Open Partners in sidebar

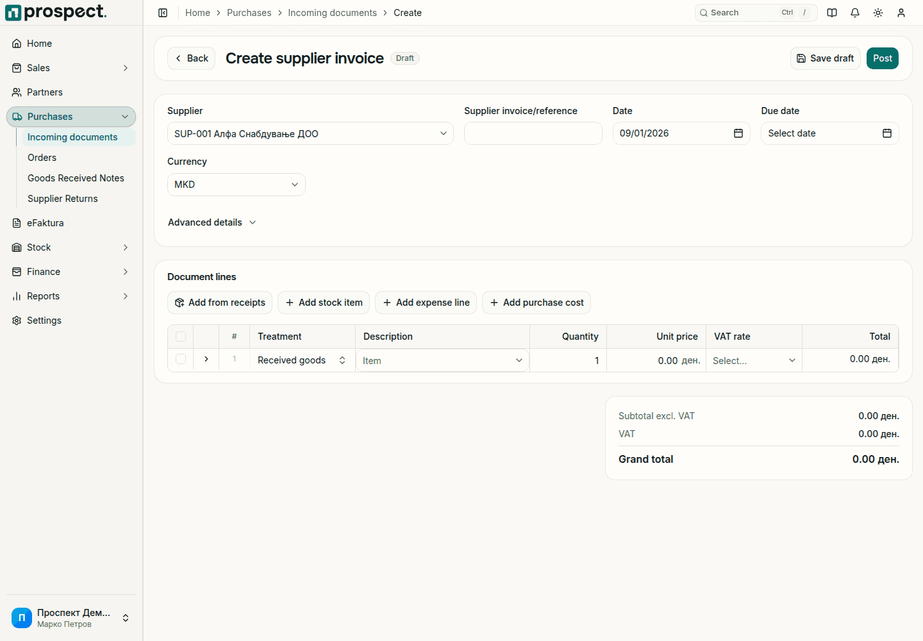71,92
